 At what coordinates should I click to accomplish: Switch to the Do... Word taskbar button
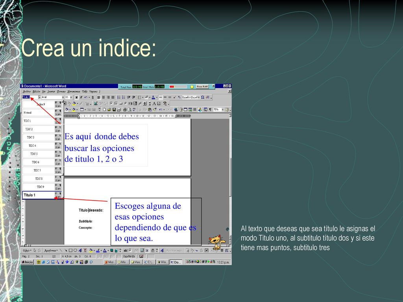[176, 262]
